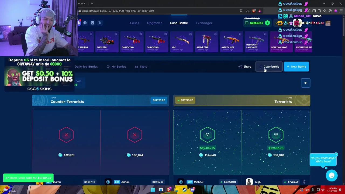Screen dimensions: 345x194
Task: Click the red X loser badge above 132,878
Action: (66, 135)
